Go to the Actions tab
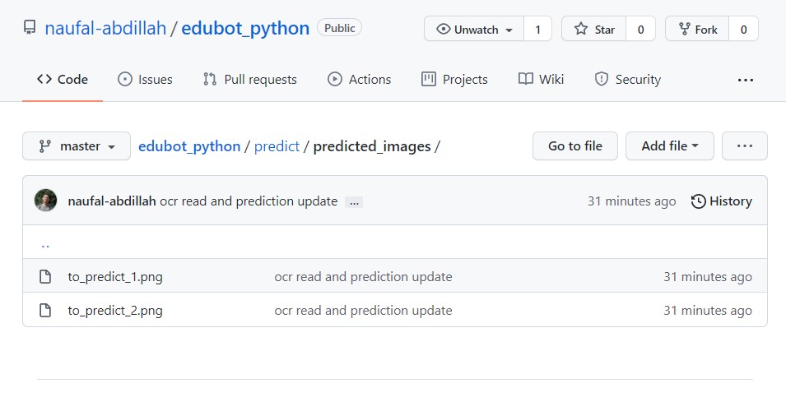Viewport: 786px width, 397px height. click(359, 80)
